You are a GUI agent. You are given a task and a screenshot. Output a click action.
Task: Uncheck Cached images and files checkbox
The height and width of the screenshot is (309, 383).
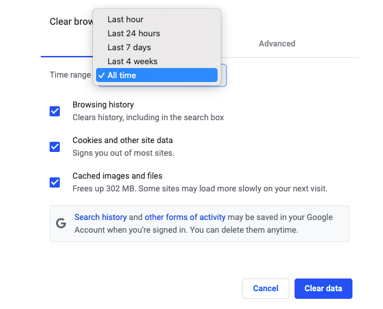[55, 182]
